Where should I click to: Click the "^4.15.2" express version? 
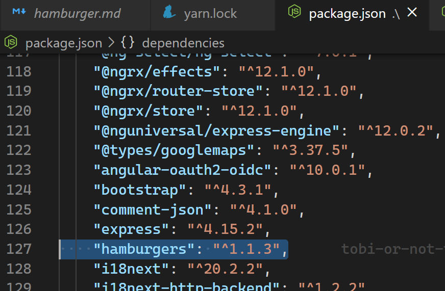[225, 229]
